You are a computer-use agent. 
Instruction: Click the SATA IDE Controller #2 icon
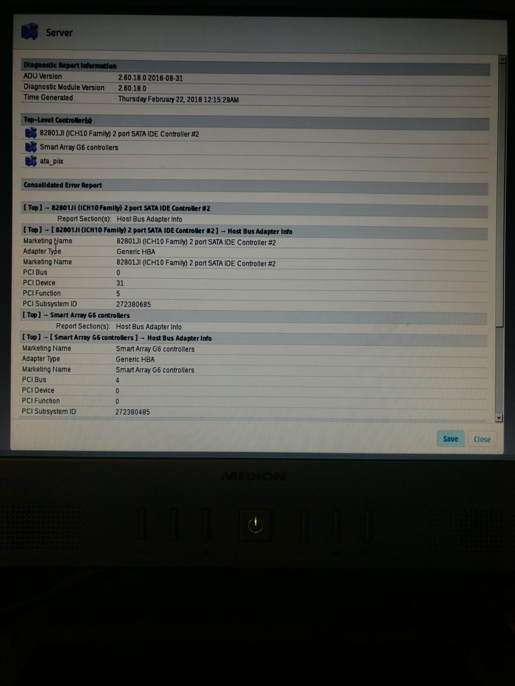30,133
